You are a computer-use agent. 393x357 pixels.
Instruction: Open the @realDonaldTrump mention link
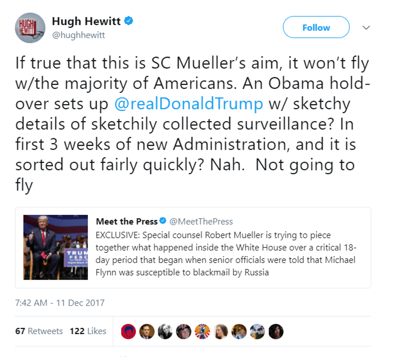188,104
